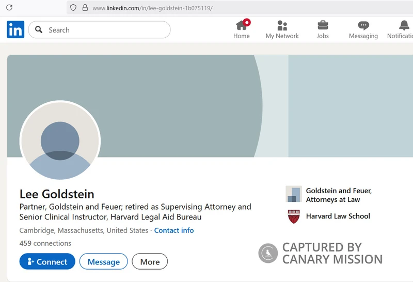
Task: Open Goldstein and Feuer, Attorneys at Law
Action: point(339,195)
